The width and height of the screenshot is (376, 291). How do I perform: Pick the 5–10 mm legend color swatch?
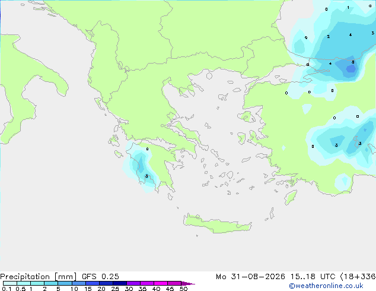[65, 283]
